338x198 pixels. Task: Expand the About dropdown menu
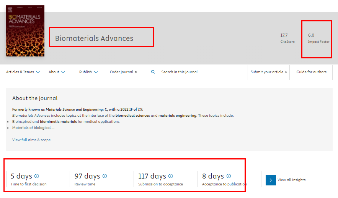pyautogui.click(x=57, y=72)
